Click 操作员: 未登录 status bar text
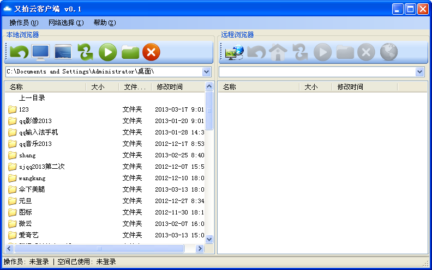This screenshot has width=432, height=270. tap(26, 262)
